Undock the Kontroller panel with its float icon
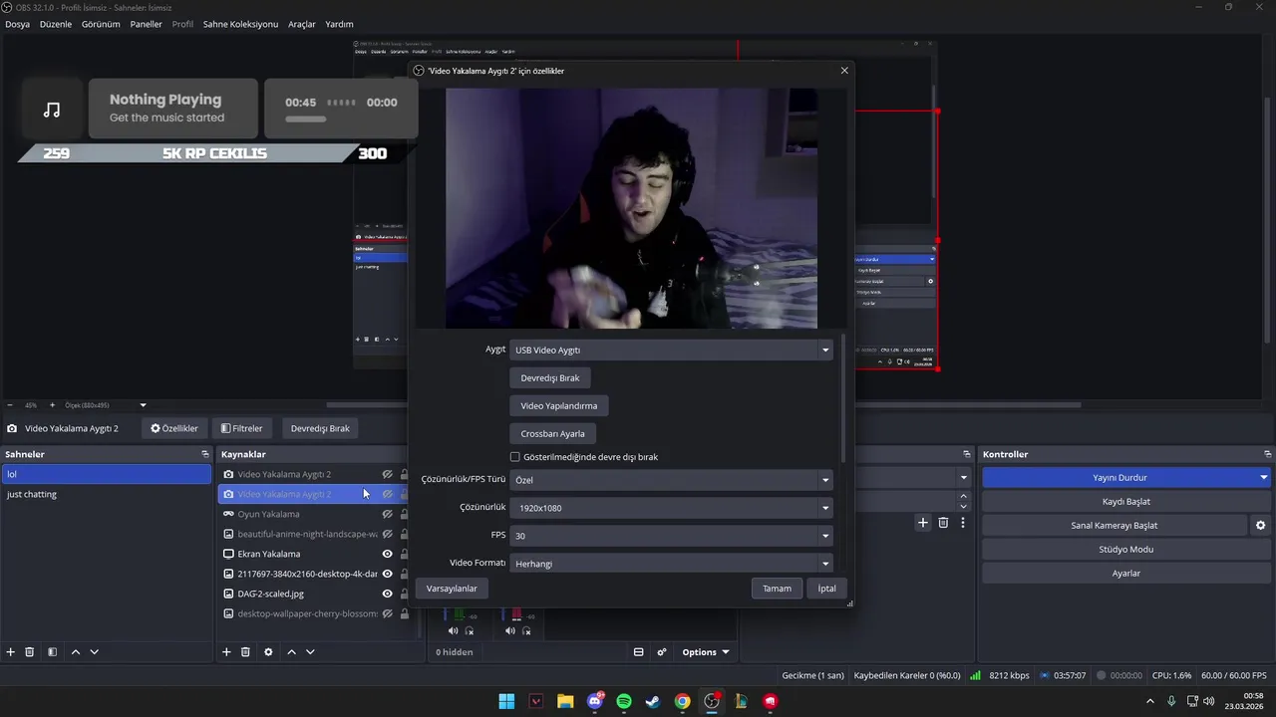The image size is (1276, 717). click(x=1267, y=454)
